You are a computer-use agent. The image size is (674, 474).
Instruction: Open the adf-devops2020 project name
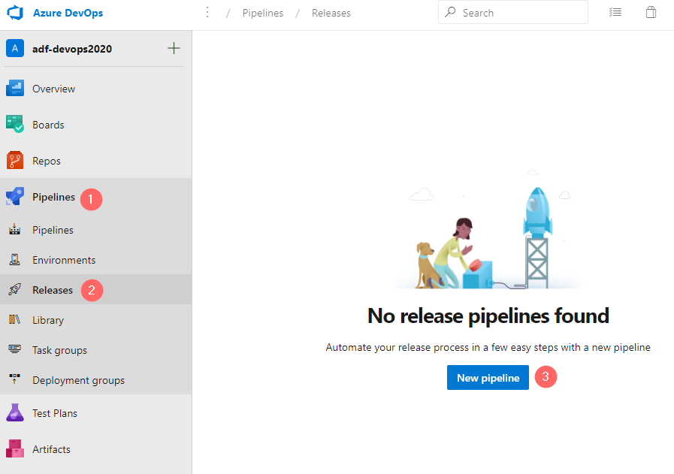pyautogui.click(x=72, y=49)
